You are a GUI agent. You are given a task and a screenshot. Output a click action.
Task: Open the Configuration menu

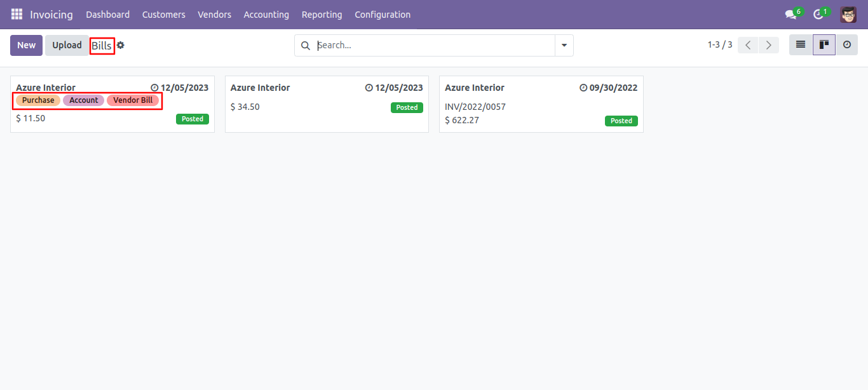tap(383, 14)
